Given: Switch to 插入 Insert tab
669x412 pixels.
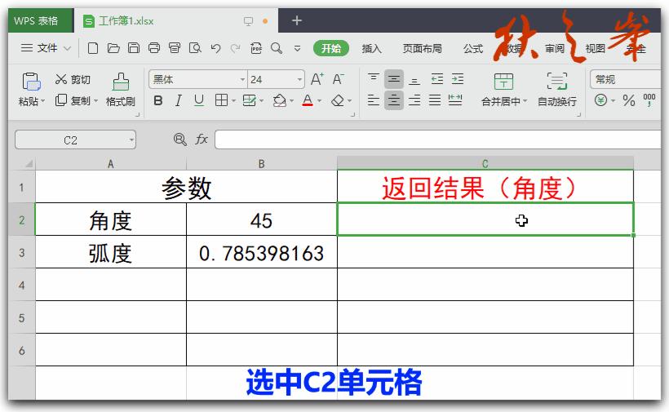Looking at the screenshot, I should coord(371,49).
